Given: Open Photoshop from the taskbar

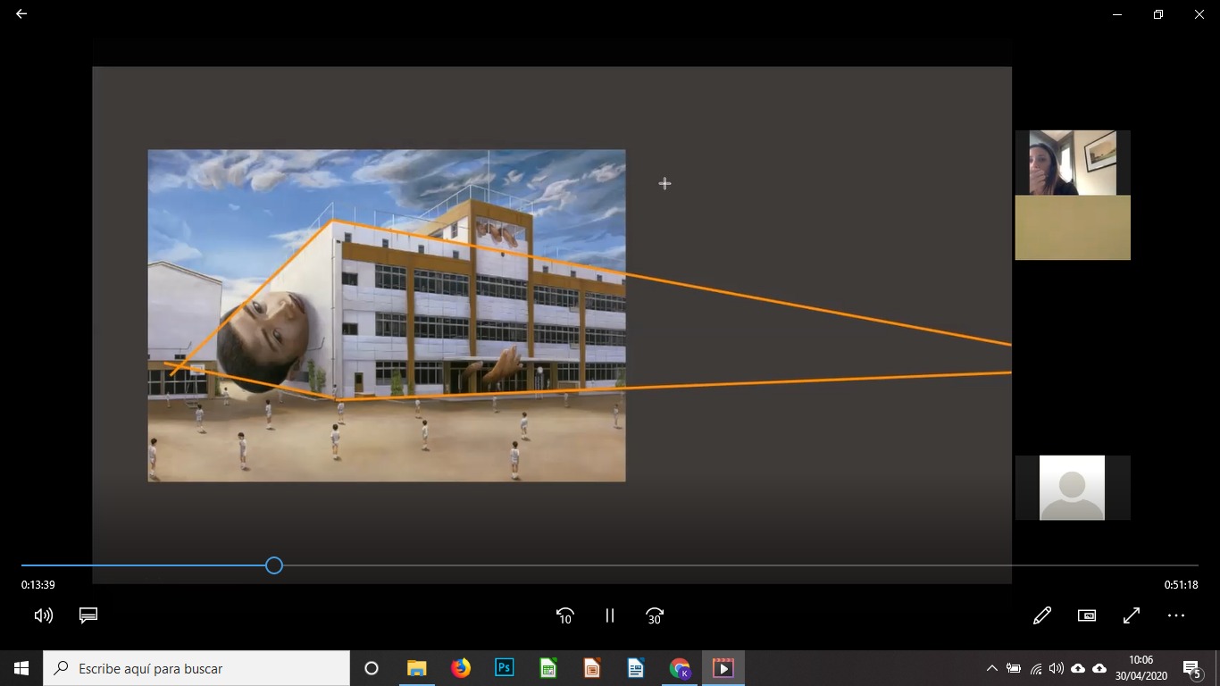Looking at the screenshot, I should pyautogui.click(x=504, y=668).
